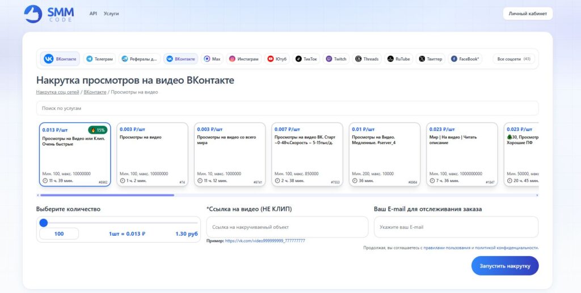Select the first highlighted ВКонтакте chip
This screenshot has width=581, height=293.
point(60,59)
